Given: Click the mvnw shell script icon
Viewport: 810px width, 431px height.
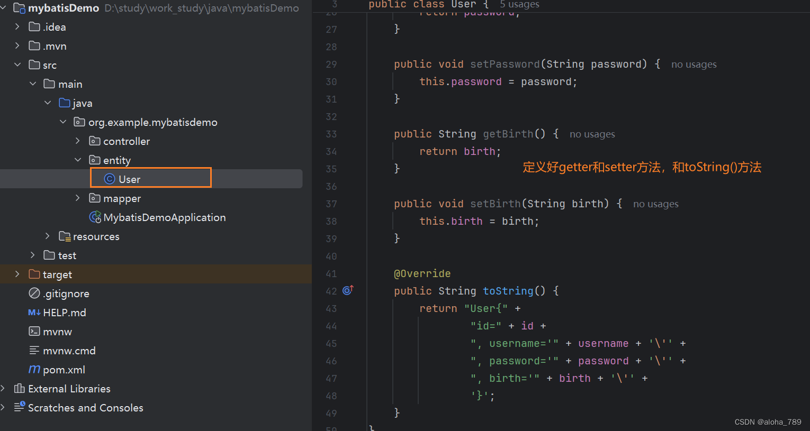Looking at the screenshot, I should 34,331.
